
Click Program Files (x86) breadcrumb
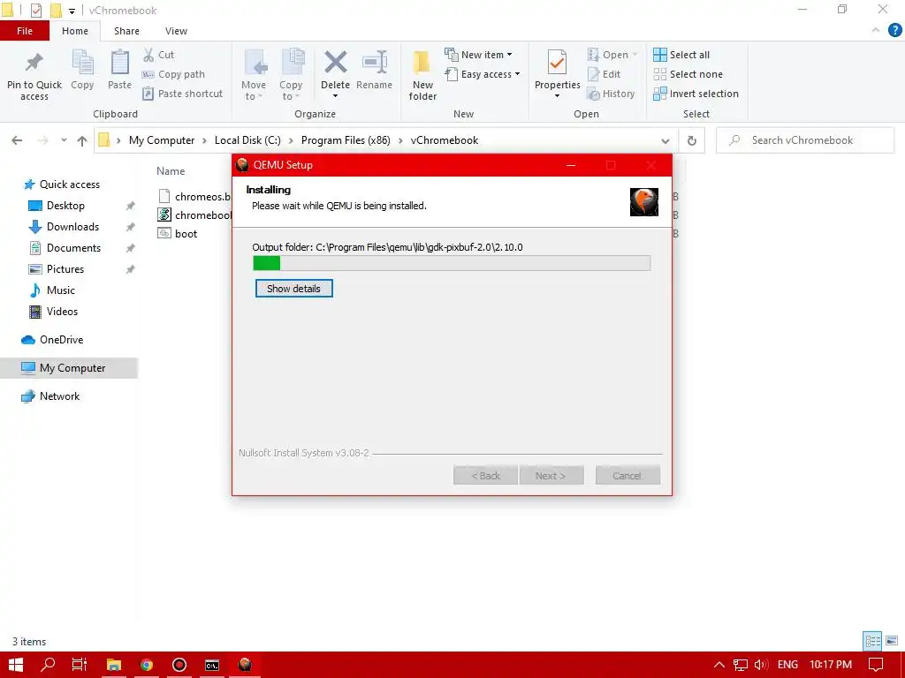[x=346, y=140]
